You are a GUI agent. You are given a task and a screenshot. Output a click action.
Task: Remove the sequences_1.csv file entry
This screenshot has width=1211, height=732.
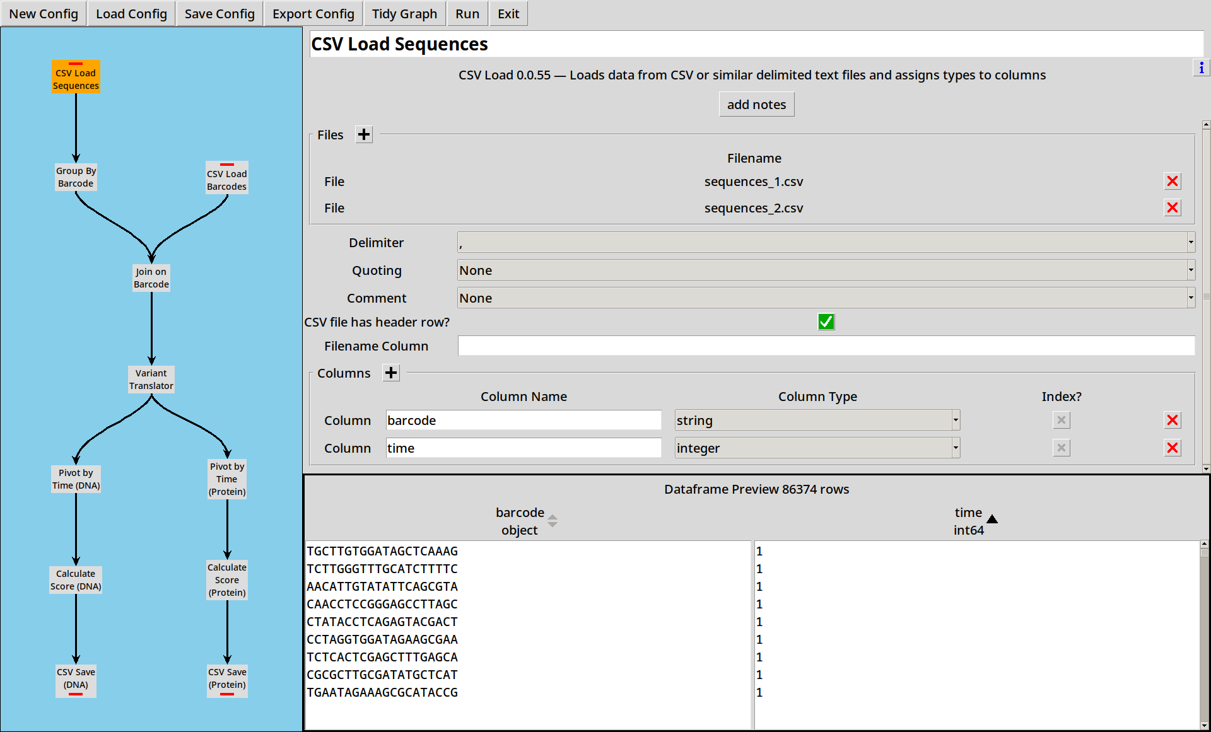point(1173,182)
